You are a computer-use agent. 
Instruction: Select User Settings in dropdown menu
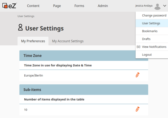click(151, 23)
